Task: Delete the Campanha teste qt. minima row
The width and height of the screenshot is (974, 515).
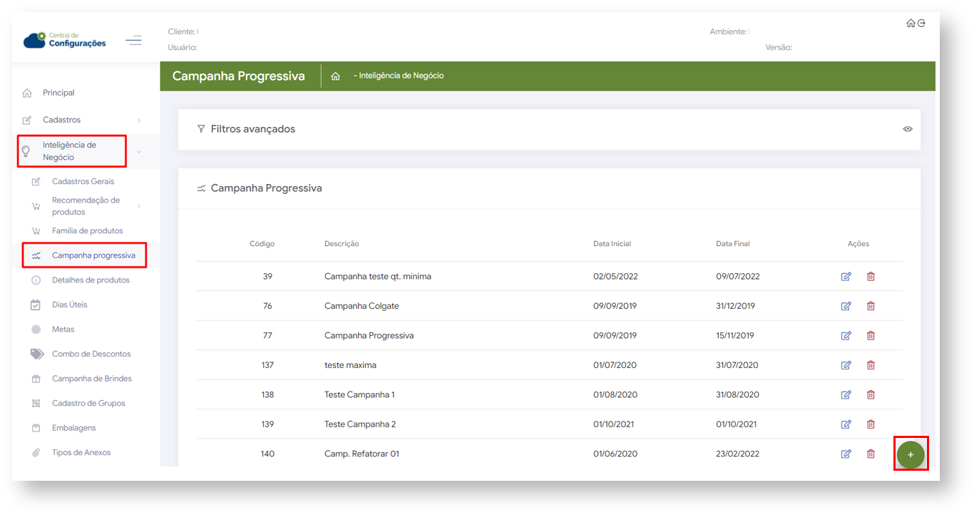Action: tap(871, 277)
